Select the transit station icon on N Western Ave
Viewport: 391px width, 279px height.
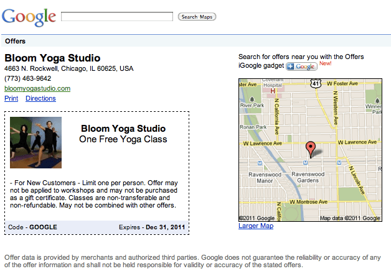(x=338, y=162)
